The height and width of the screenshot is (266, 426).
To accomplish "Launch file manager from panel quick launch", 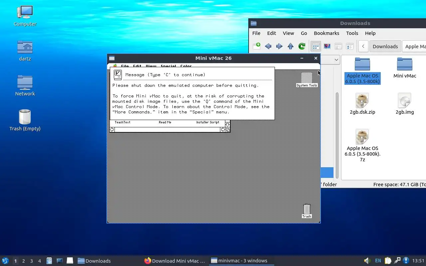I will pos(49,261).
